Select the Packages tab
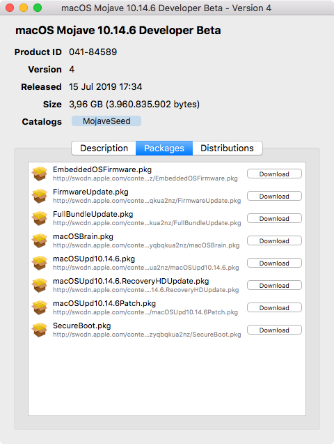Screen dimensions: 334x444 pyautogui.click(x=164, y=148)
